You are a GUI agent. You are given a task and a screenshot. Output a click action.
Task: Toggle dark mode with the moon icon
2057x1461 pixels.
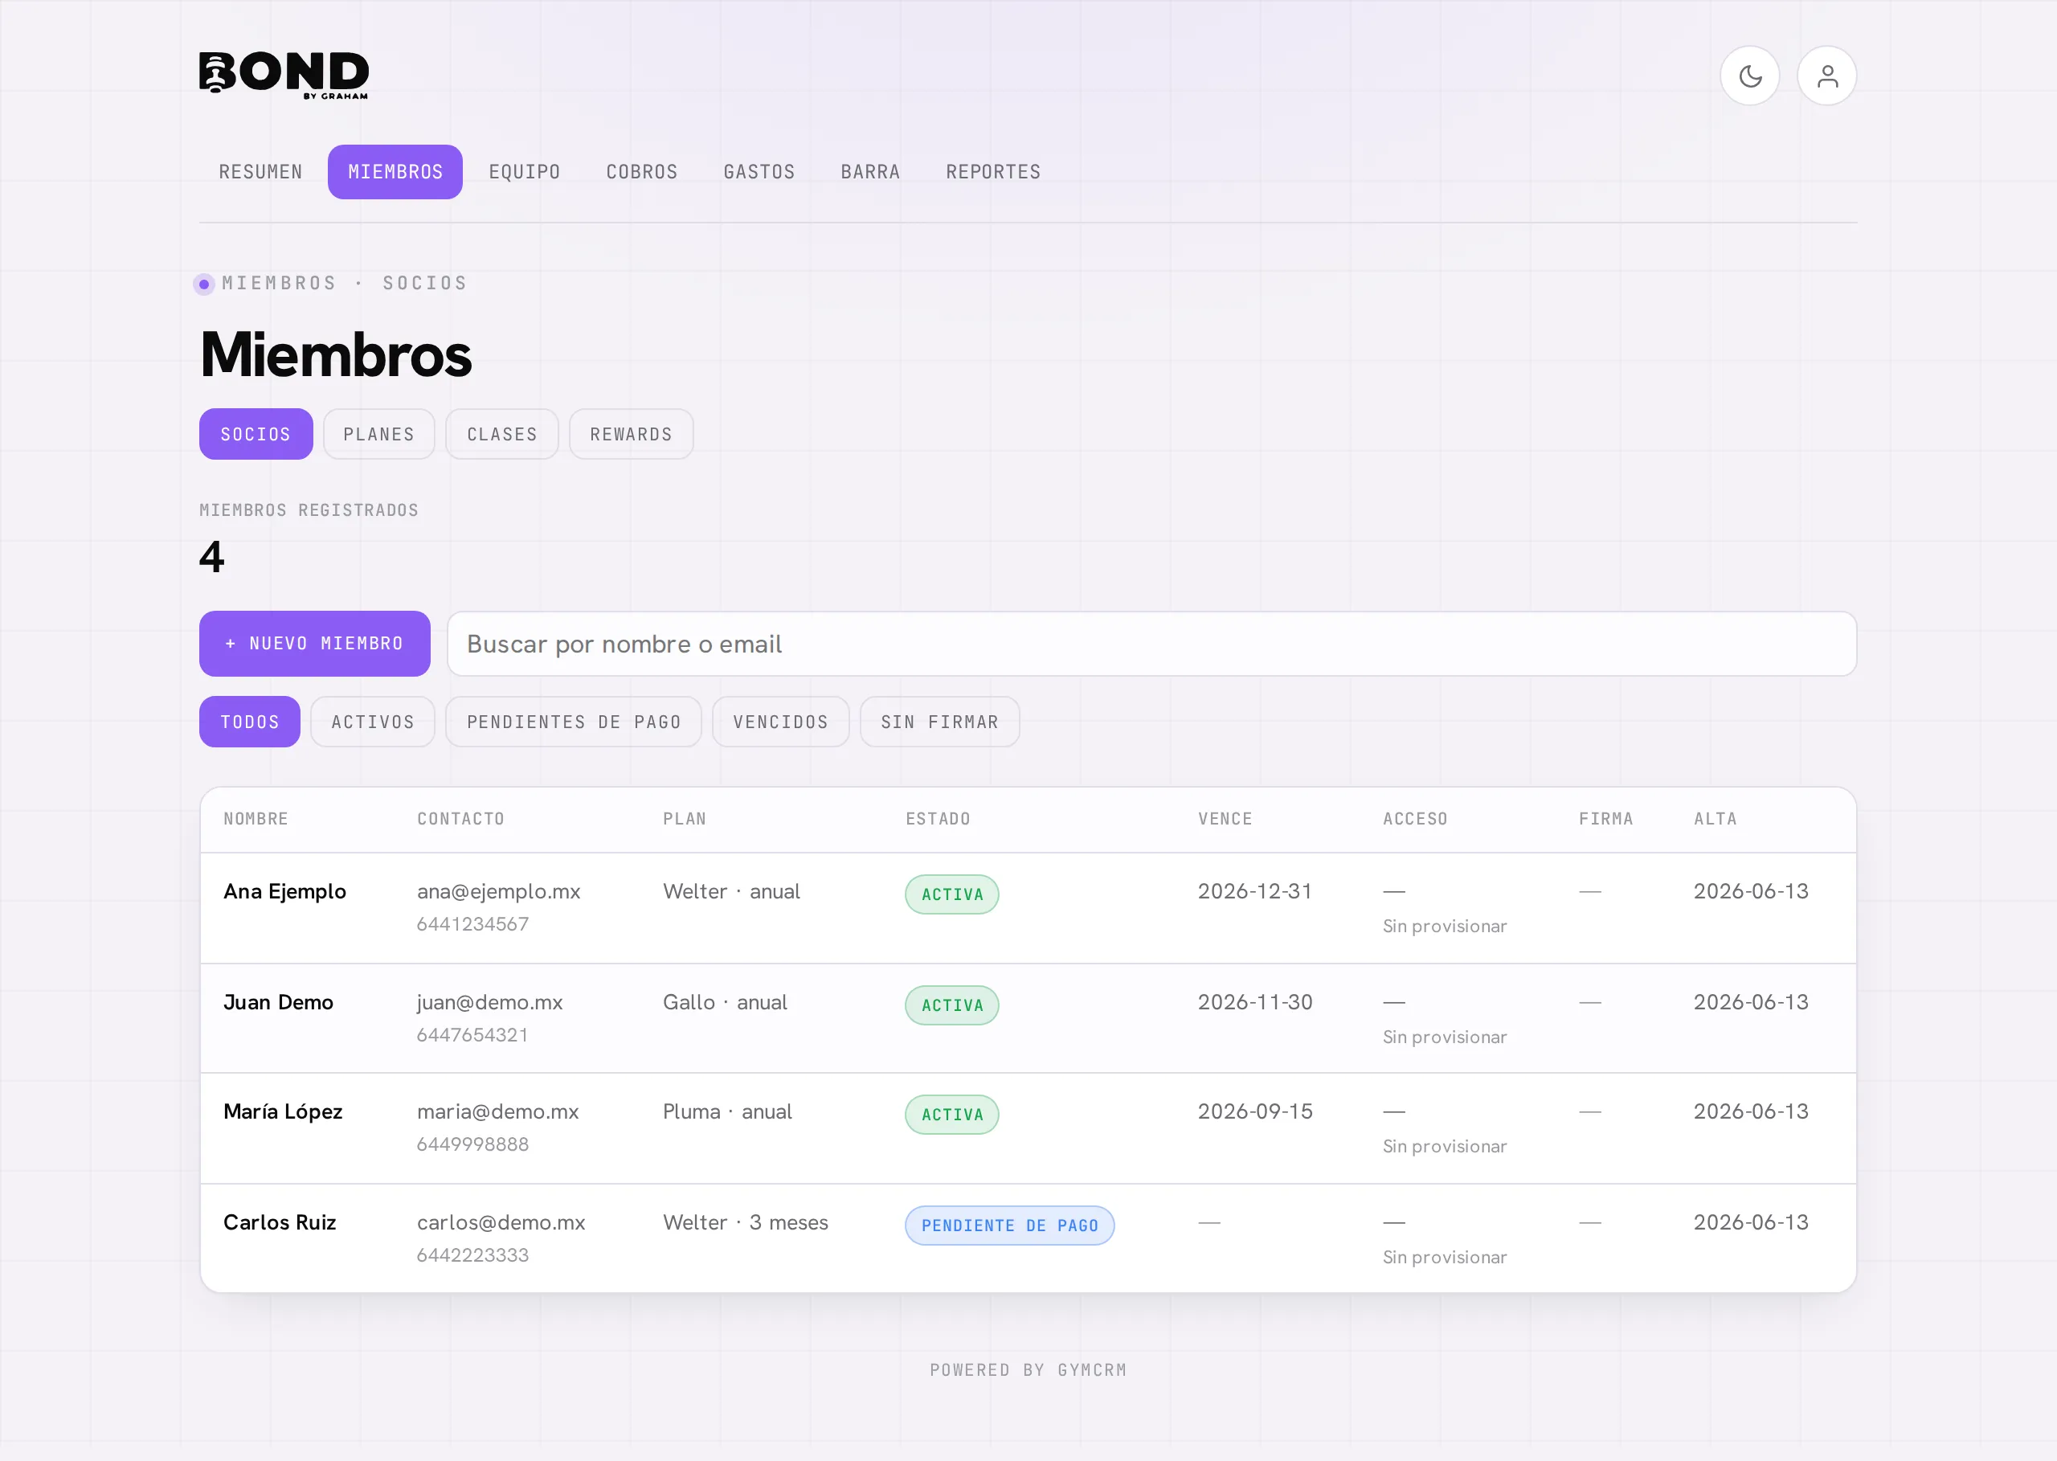tap(1749, 76)
